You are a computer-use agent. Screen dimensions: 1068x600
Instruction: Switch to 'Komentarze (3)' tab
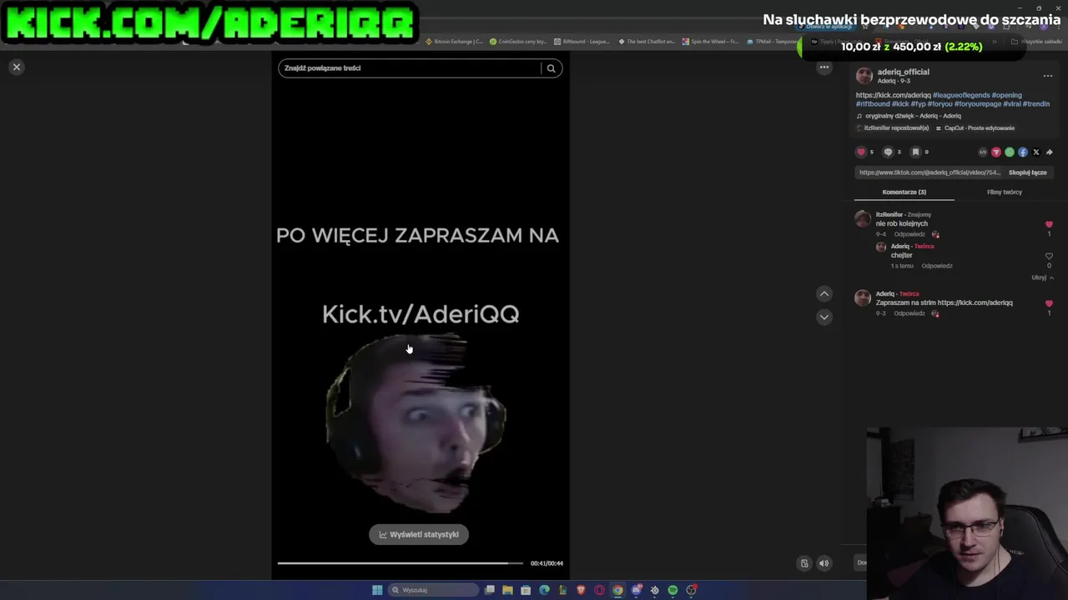(x=904, y=192)
